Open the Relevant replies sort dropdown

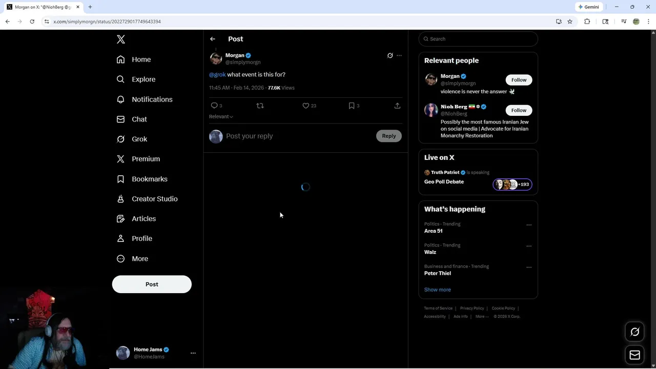point(221,116)
